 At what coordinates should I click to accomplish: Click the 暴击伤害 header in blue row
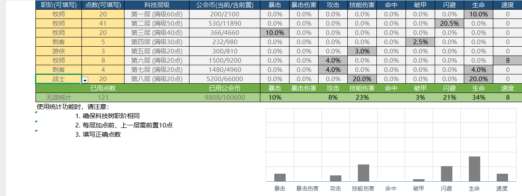(304, 5)
